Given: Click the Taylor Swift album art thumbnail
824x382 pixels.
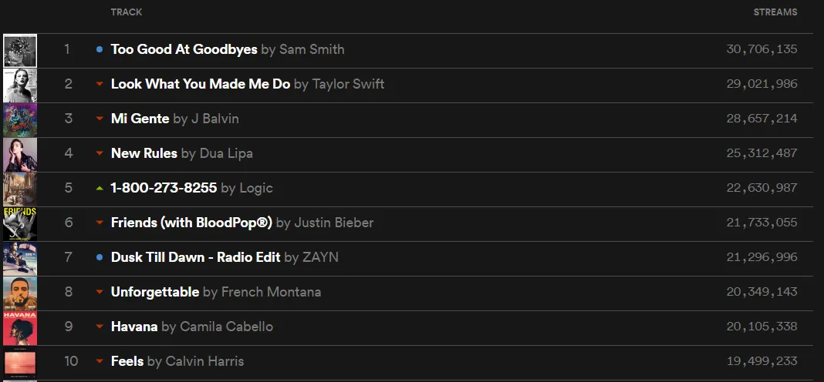Looking at the screenshot, I should (x=20, y=85).
